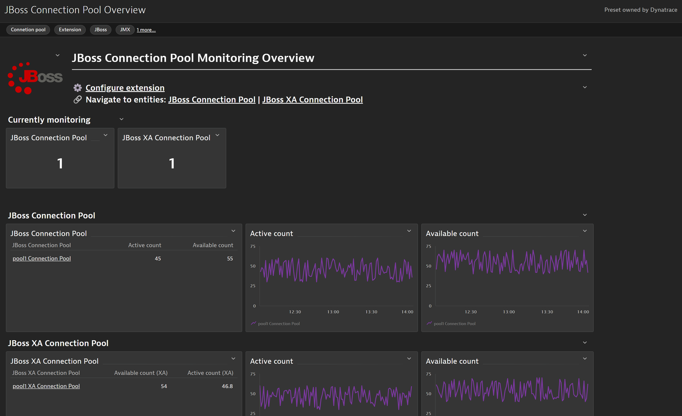Open menu of the XA Available count chart
The image size is (682, 416).
tap(585, 359)
